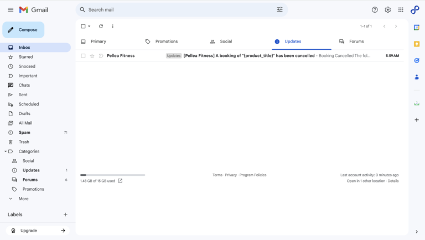
Task: Open the Trash folder
Action: tap(35, 142)
